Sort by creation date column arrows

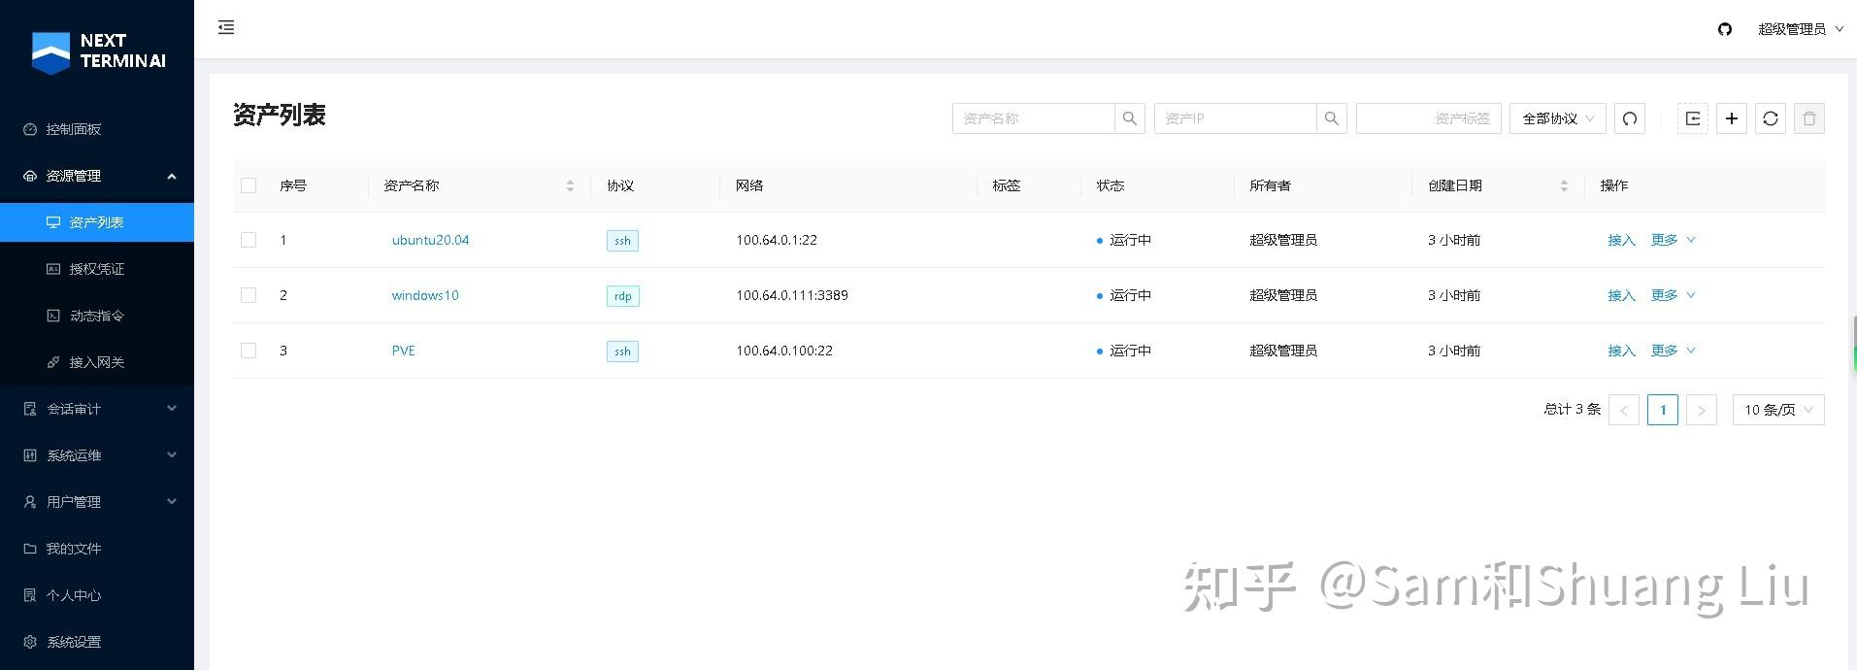pyautogui.click(x=1564, y=185)
